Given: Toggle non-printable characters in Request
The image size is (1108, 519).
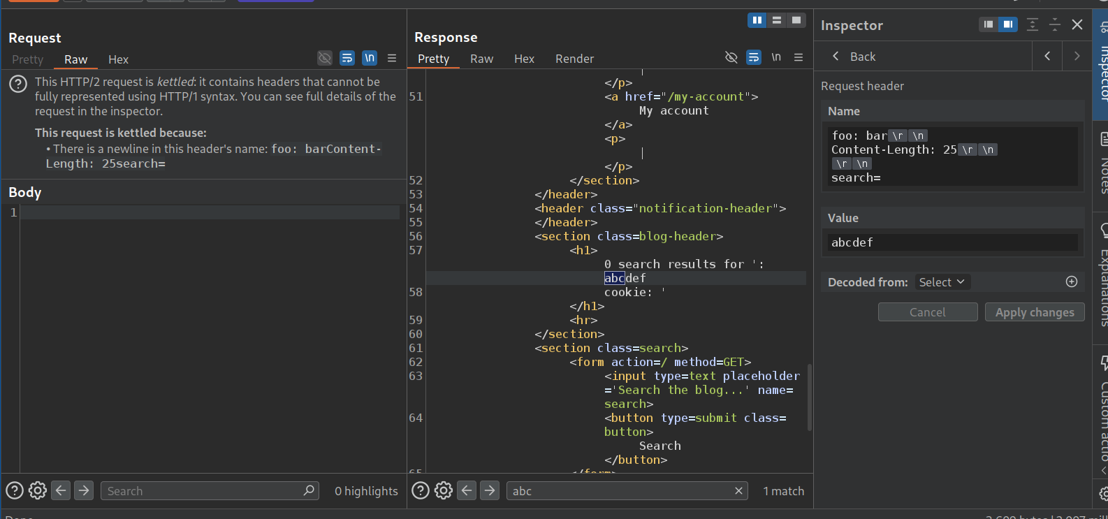Looking at the screenshot, I should click(370, 58).
